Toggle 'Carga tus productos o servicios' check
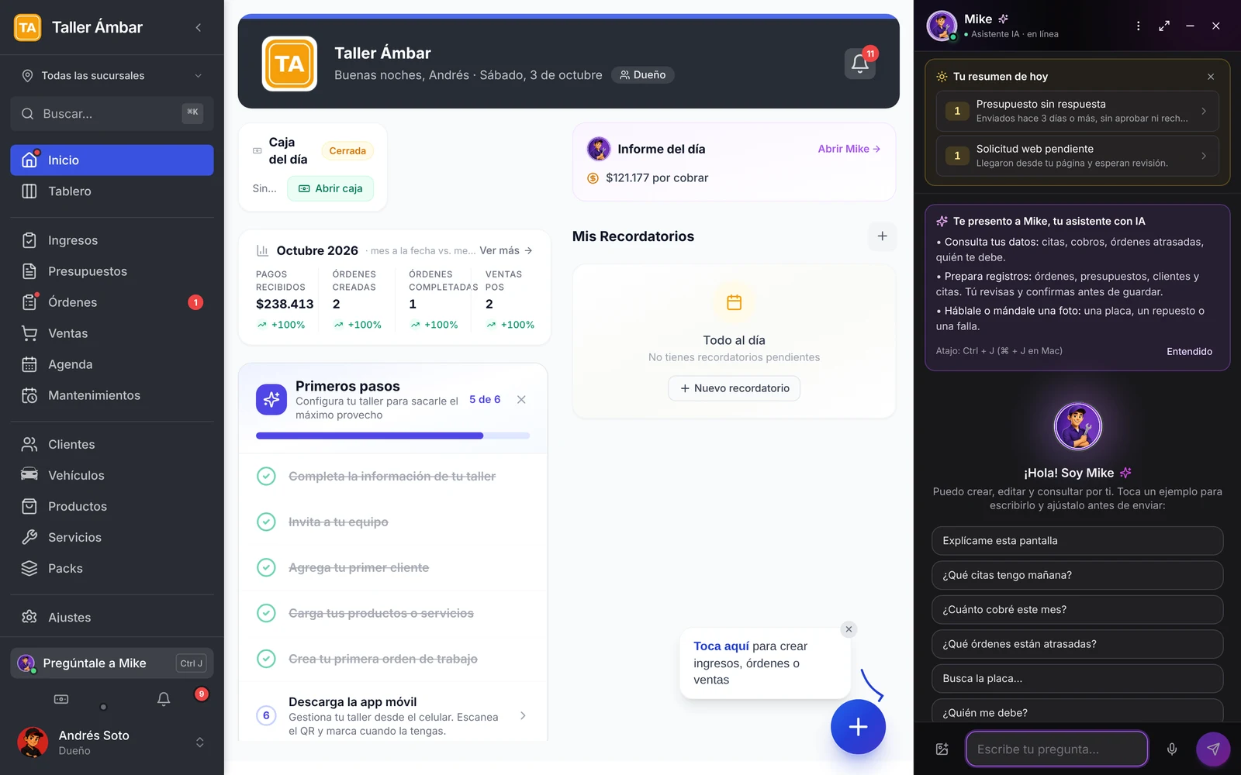Screen dimensions: 1241x775 click(266, 613)
